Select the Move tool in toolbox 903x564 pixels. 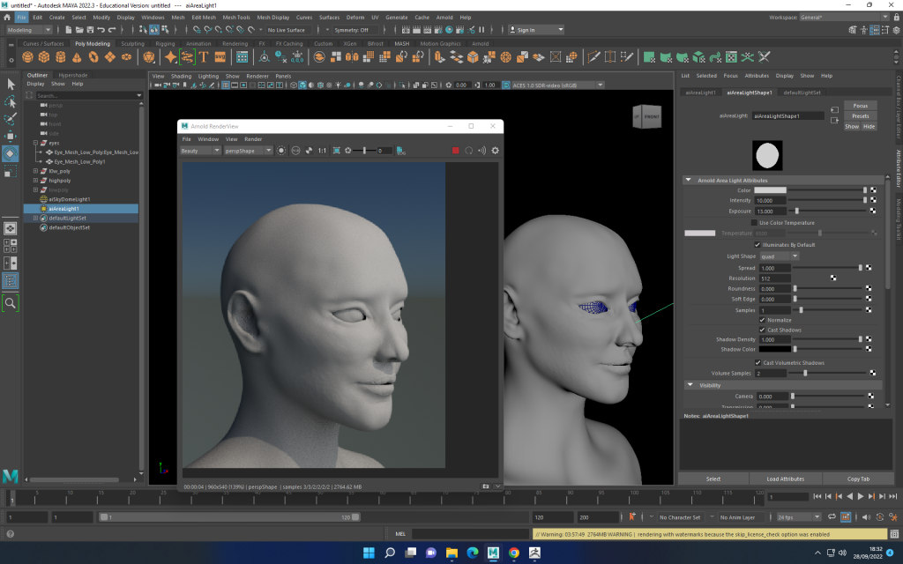11,136
